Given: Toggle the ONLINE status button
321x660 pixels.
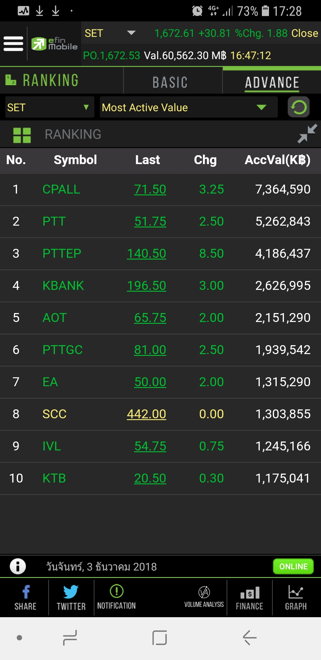Looking at the screenshot, I should pyautogui.click(x=293, y=566).
